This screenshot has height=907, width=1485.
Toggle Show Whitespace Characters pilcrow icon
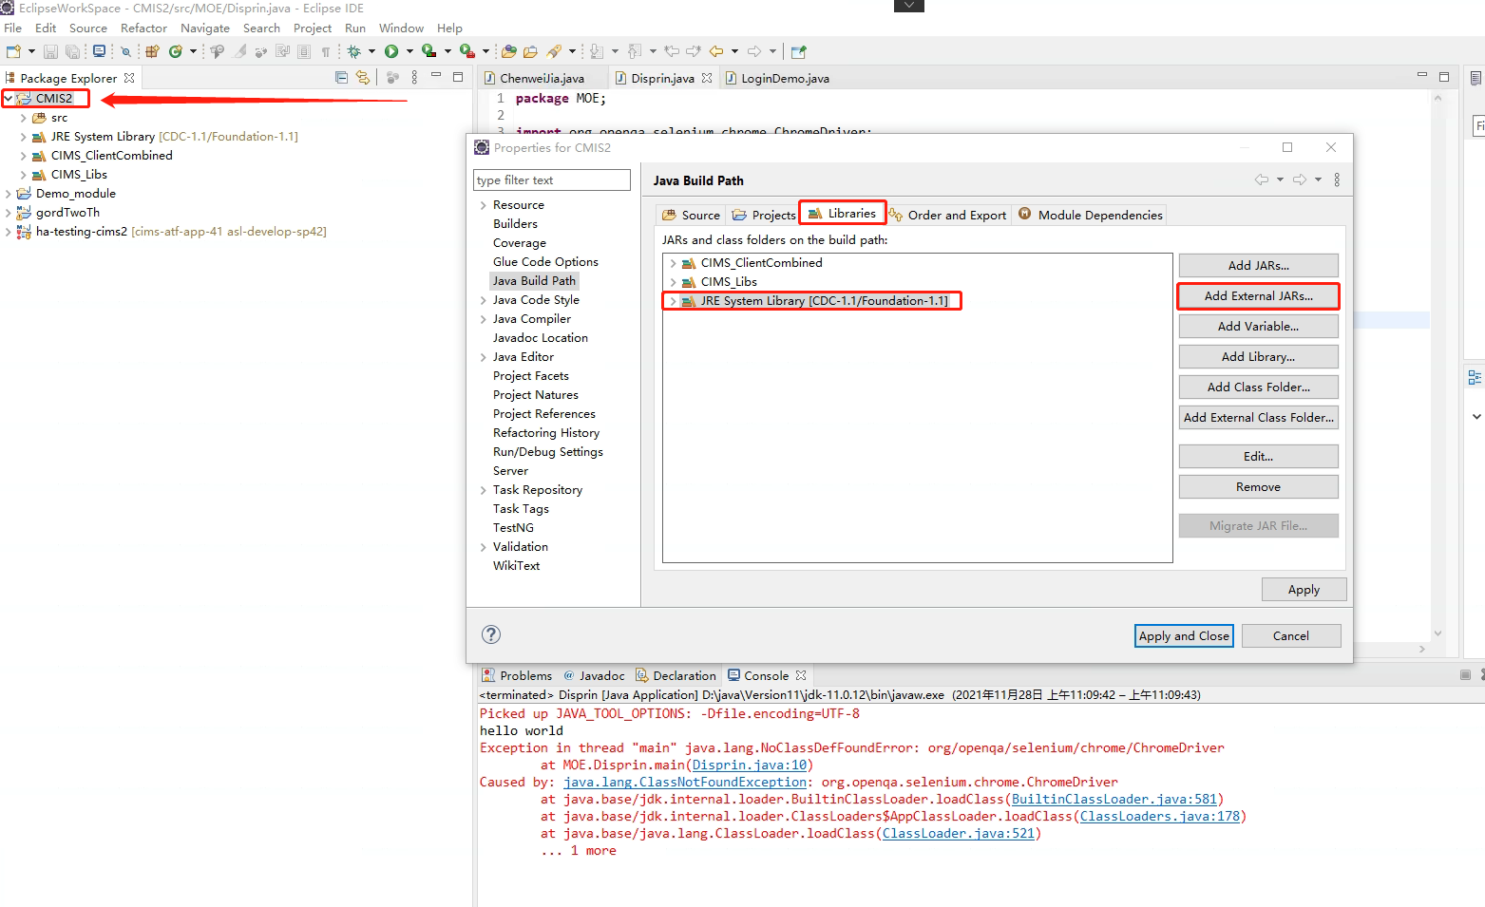click(326, 51)
